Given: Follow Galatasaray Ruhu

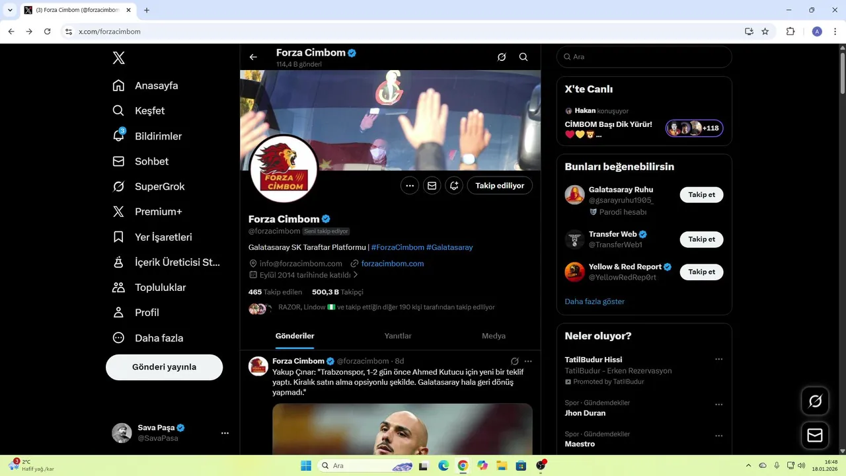Looking at the screenshot, I should (x=702, y=195).
